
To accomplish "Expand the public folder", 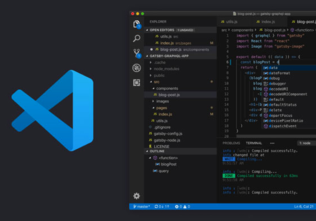I will [150, 75].
